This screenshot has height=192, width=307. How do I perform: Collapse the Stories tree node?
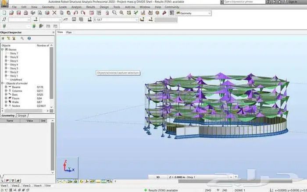click(x=3, y=50)
